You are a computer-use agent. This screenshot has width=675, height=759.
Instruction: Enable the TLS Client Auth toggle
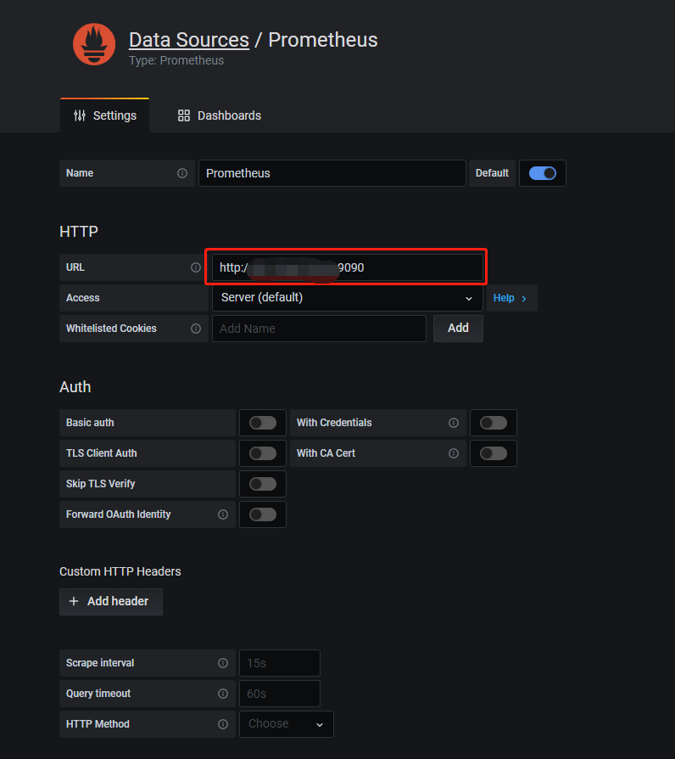[x=263, y=453]
